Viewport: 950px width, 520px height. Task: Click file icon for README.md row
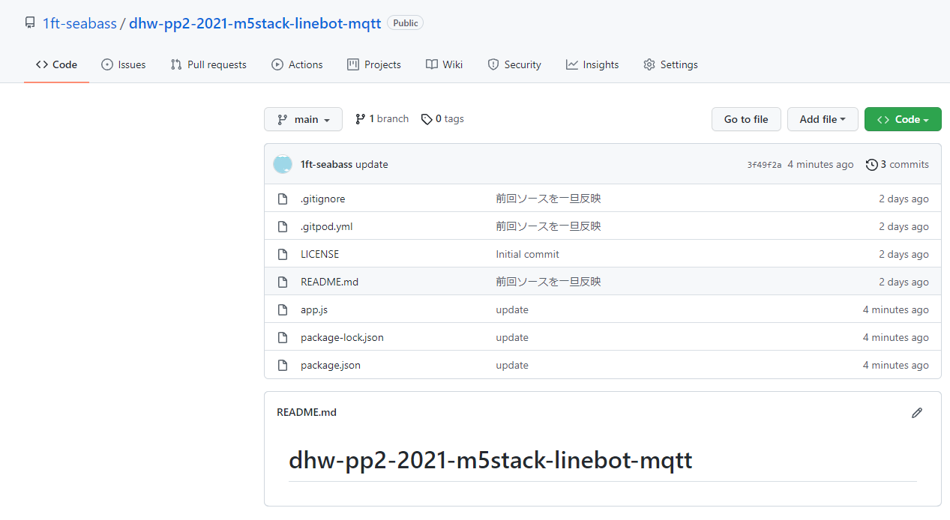coord(283,282)
